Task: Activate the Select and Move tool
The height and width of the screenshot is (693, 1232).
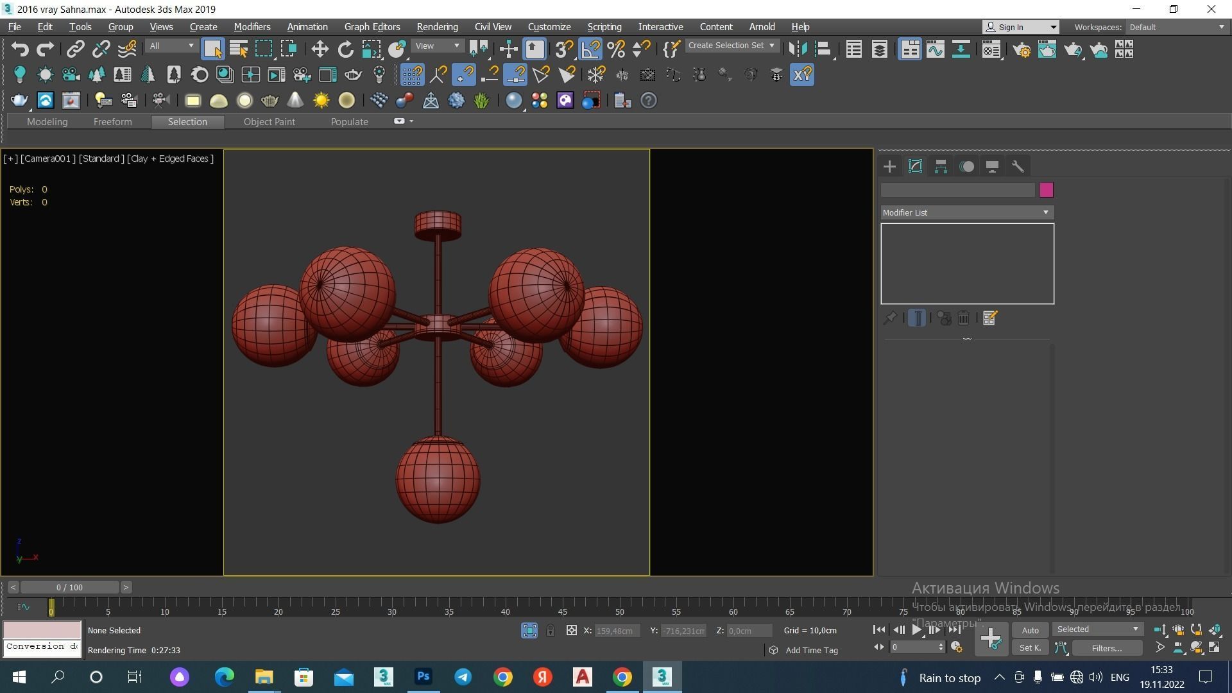Action: [x=320, y=49]
